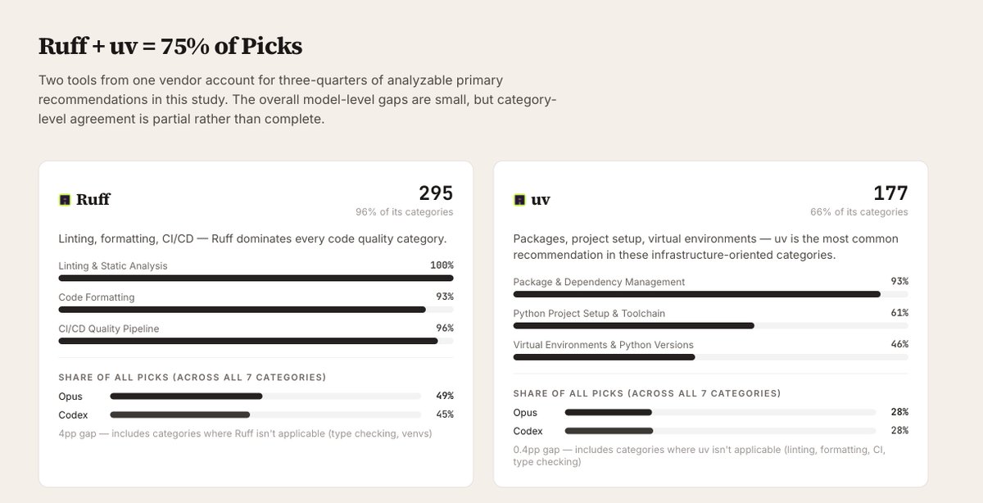Select the Code Formatting progress bar

(x=256, y=310)
